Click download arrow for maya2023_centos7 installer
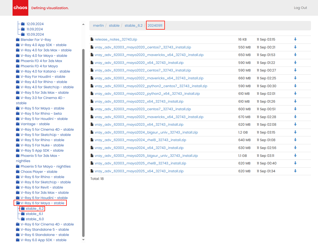Image resolution: width=318 pixels, height=243 pixels. click(295, 109)
